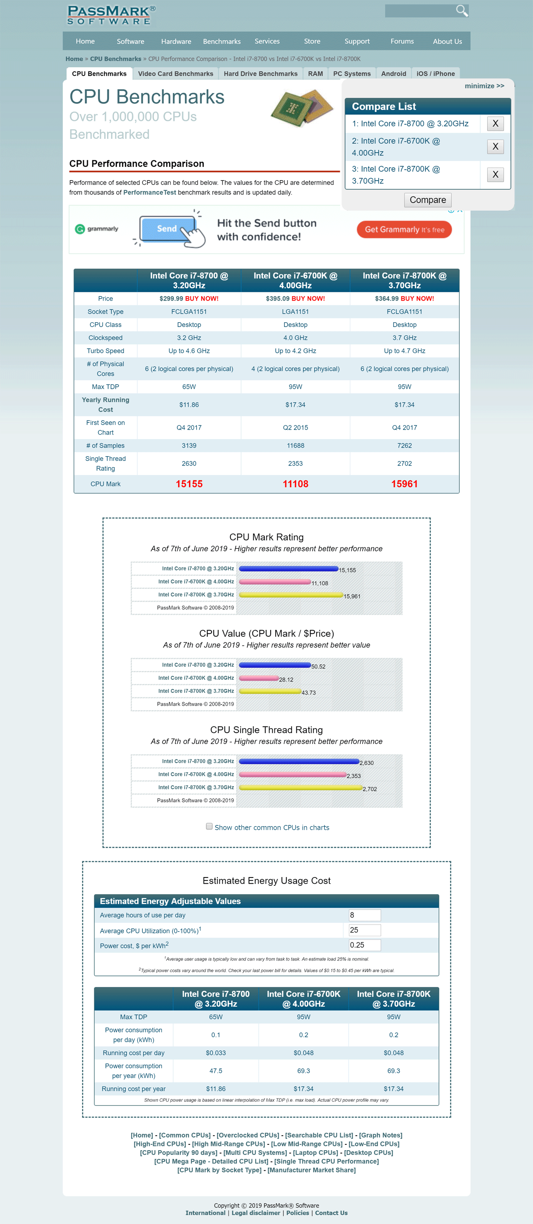Open the Store menu

coord(312,41)
